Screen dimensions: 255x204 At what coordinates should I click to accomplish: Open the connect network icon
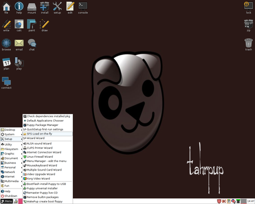6,83
